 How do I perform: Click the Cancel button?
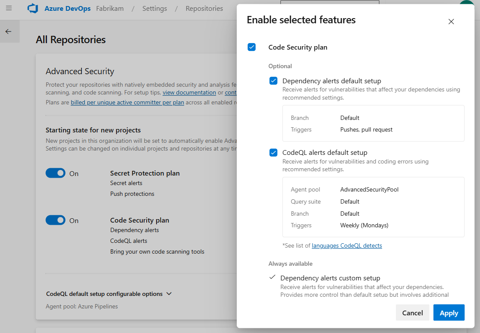coord(412,313)
